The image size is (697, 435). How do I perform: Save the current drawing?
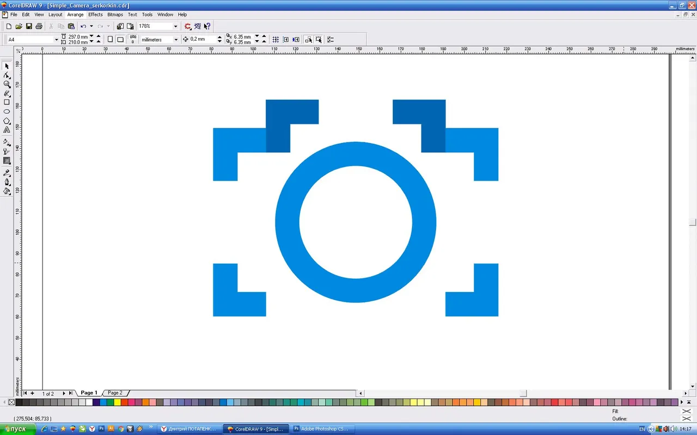[x=29, y=26]
